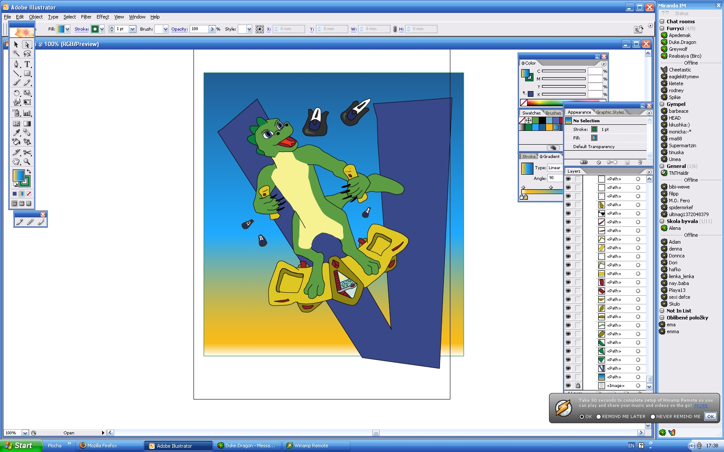Select the Hand tool
This screenshot has width=724, height=452.
16,162
